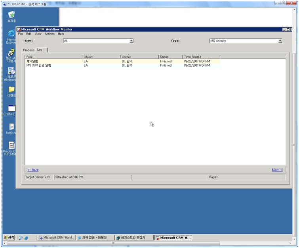Sort by the Object column header

101,57
